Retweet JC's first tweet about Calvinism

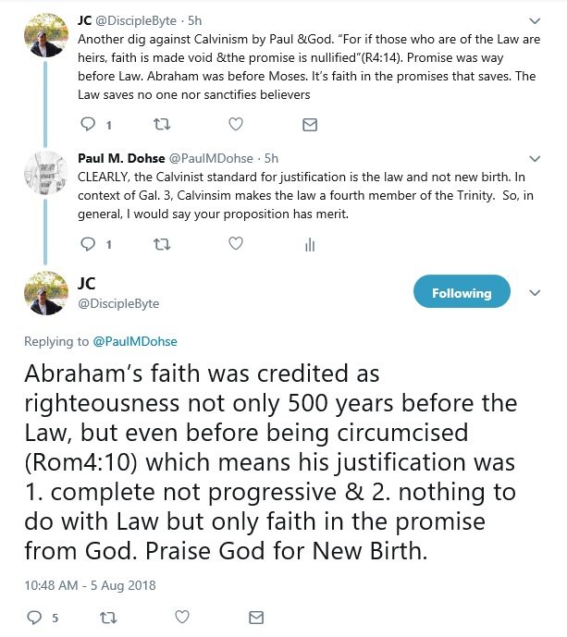[163, 124]
